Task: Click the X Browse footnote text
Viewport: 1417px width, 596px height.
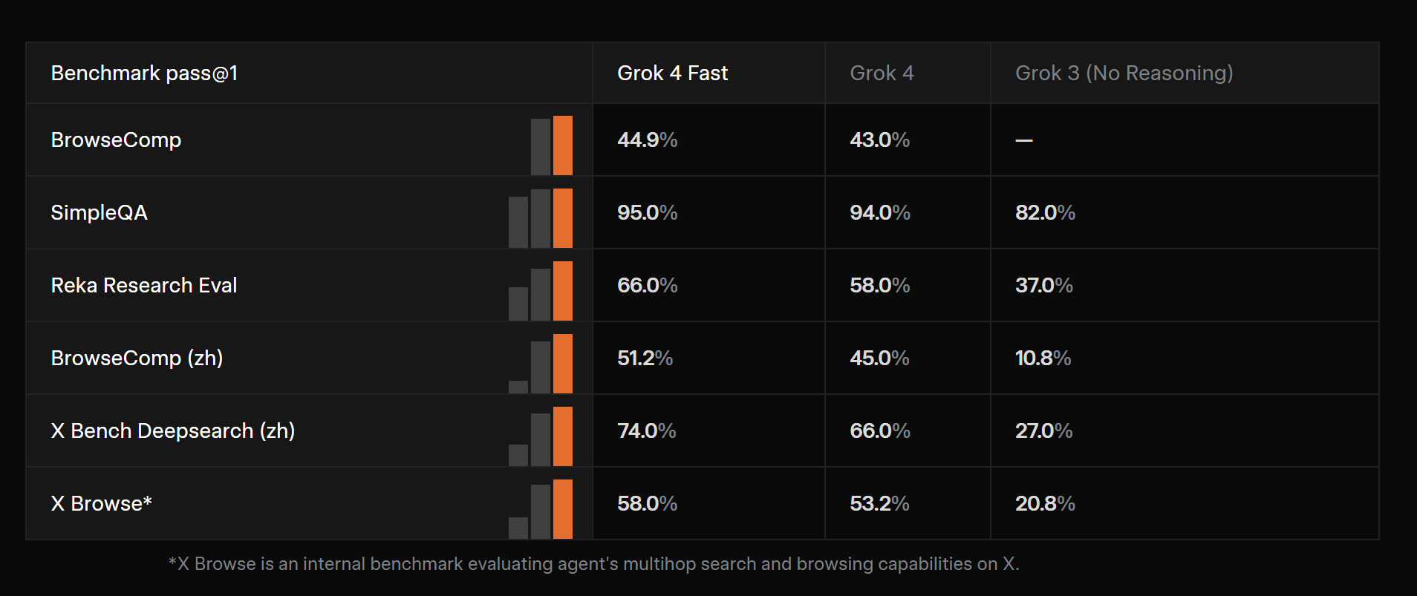Action: (594, 564)
